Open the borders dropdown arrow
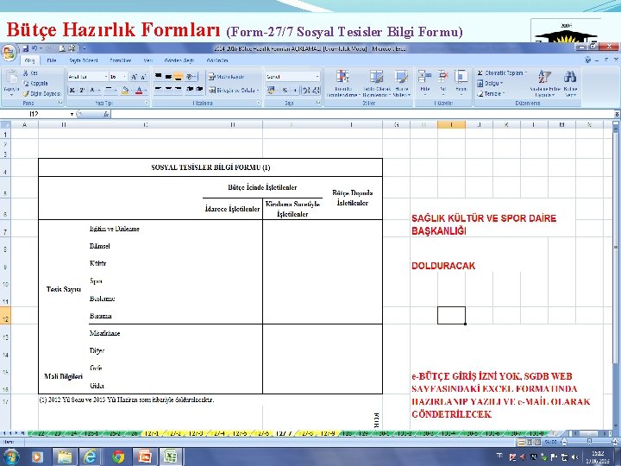Viewport: 621px width, 466px height. [x=116, y=91]
